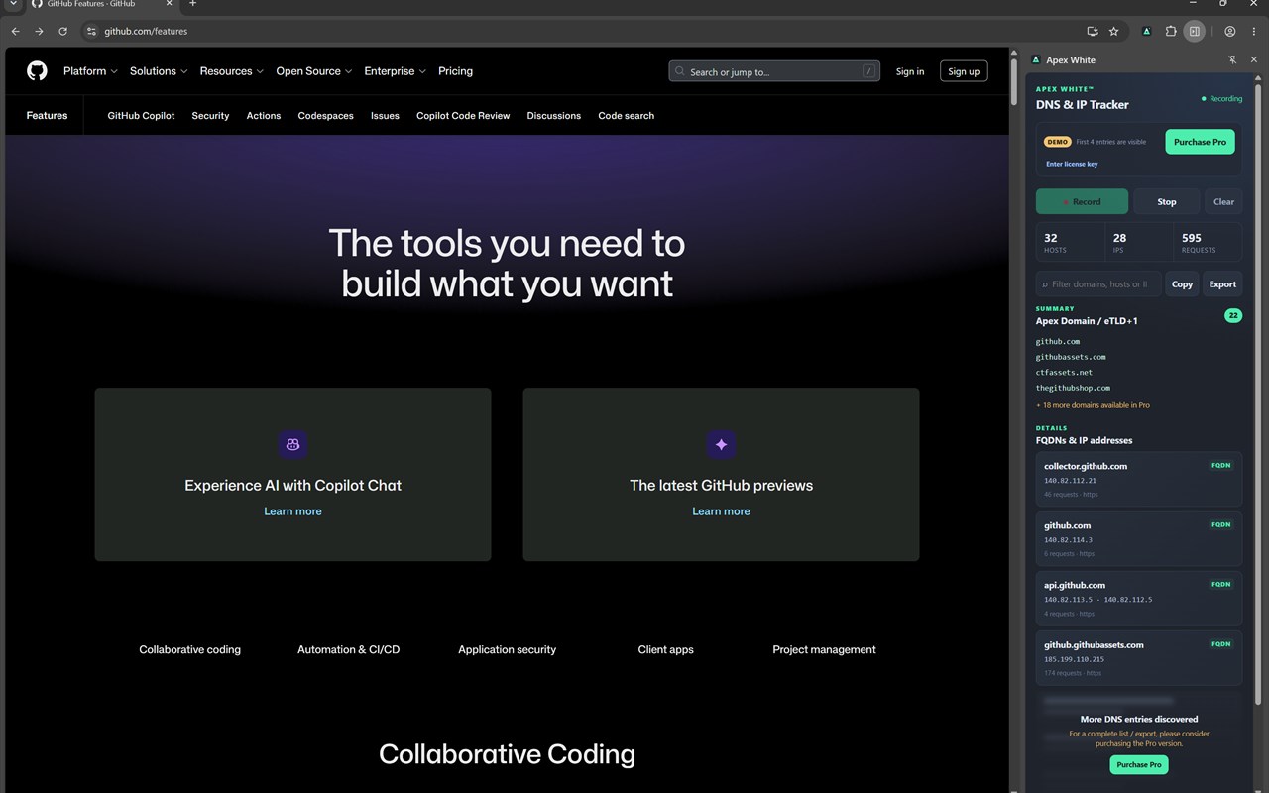Open the Codespaces feature tab
This screenshot has width=1269, height=793.
(326, 116)
